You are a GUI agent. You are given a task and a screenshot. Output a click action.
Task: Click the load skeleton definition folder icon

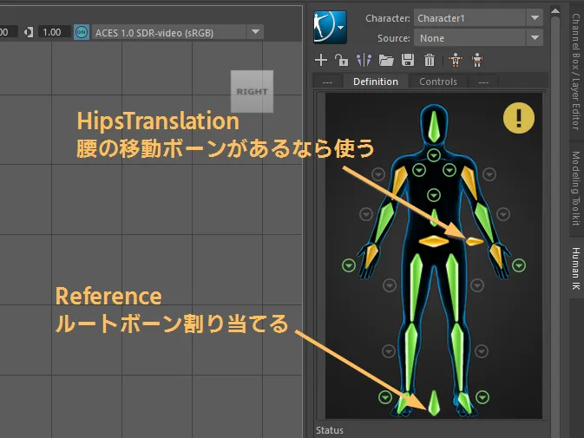click(x=386, y=60)
